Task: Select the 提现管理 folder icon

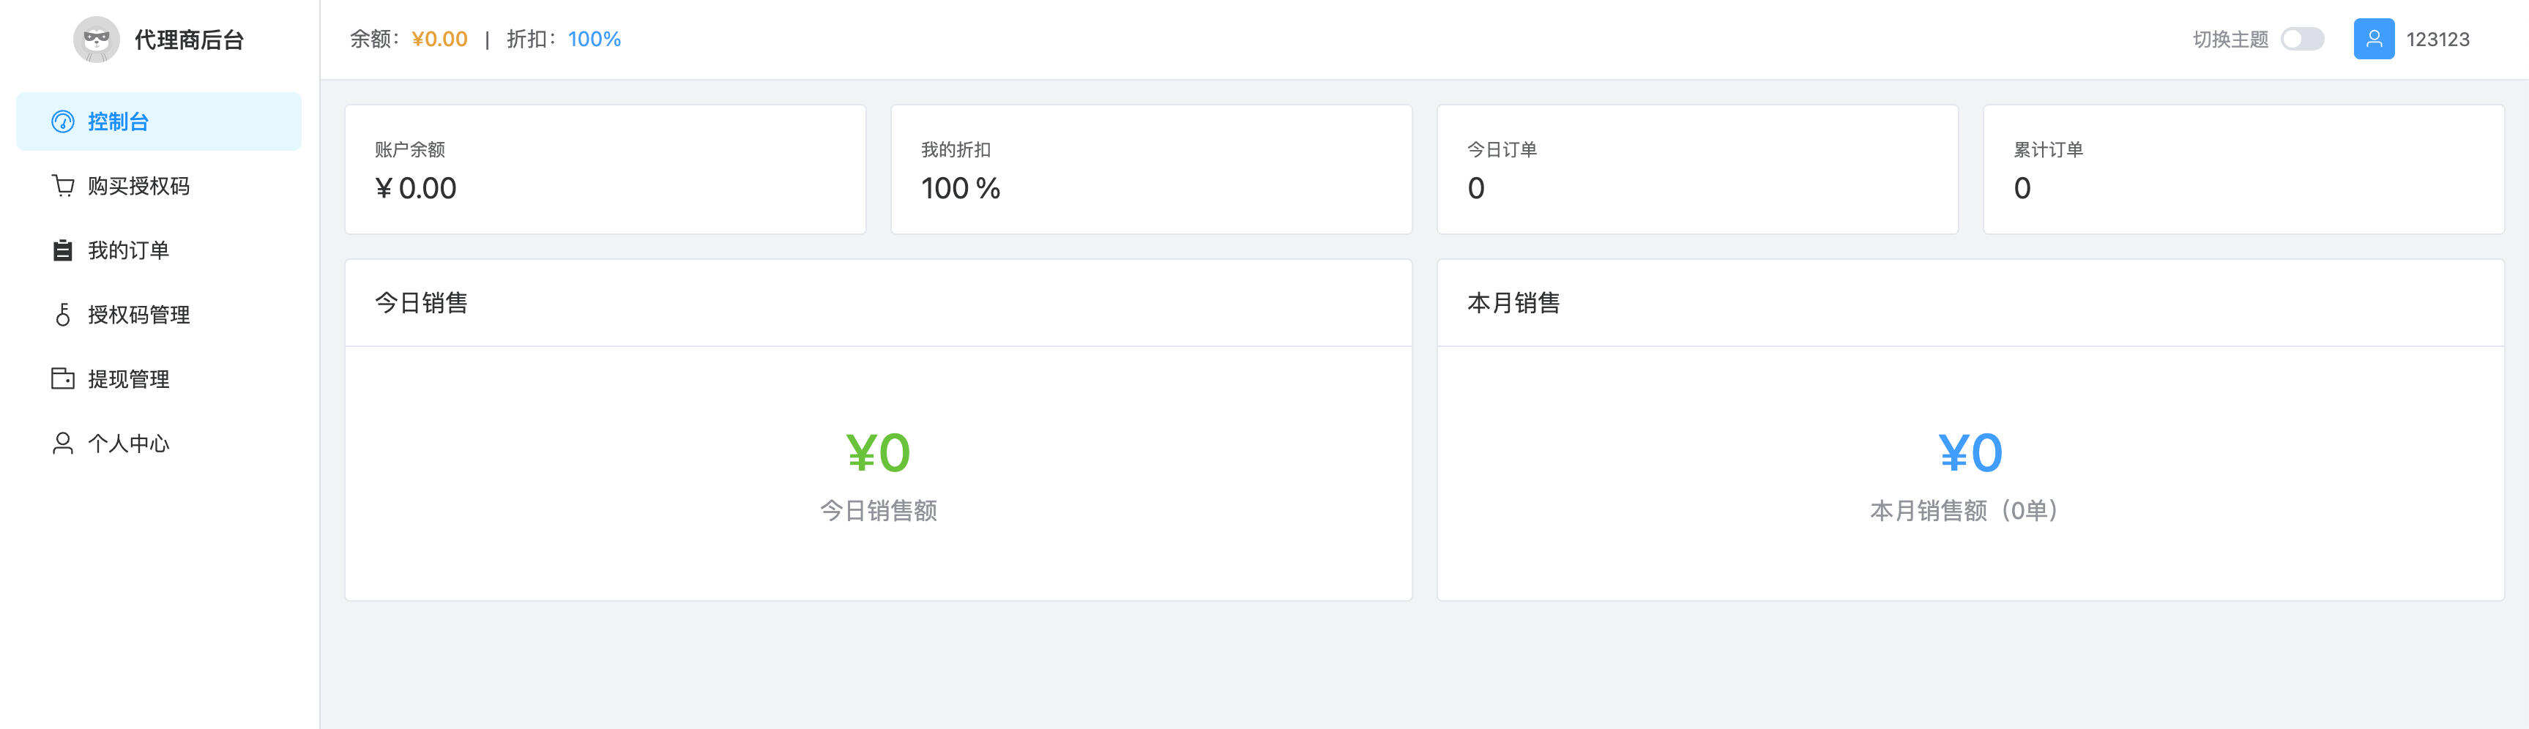Action: pos(62,378)
